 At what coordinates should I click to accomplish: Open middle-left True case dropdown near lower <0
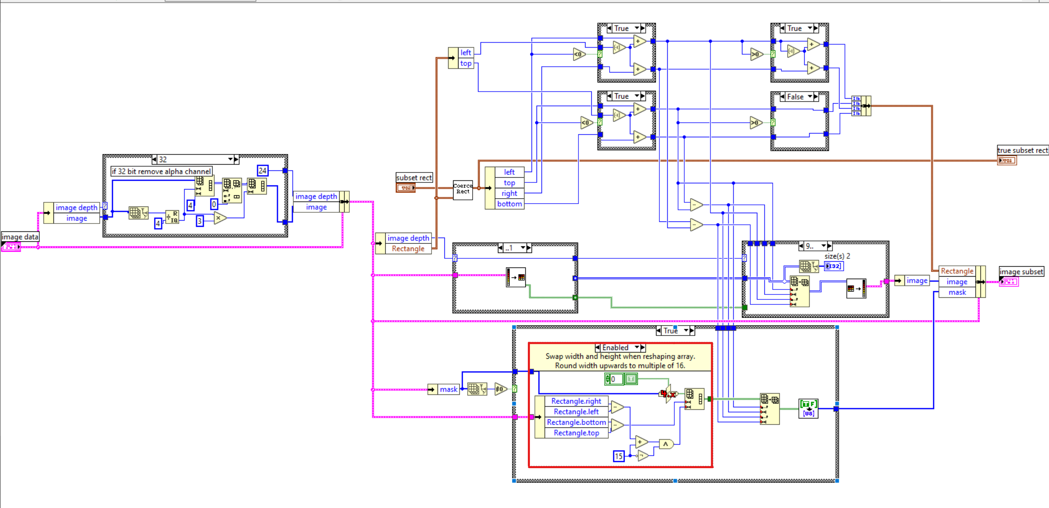[637, 96]
